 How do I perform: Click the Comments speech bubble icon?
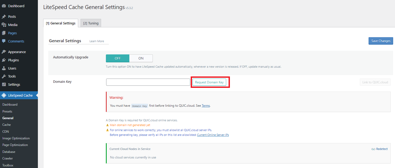[4, 41]
